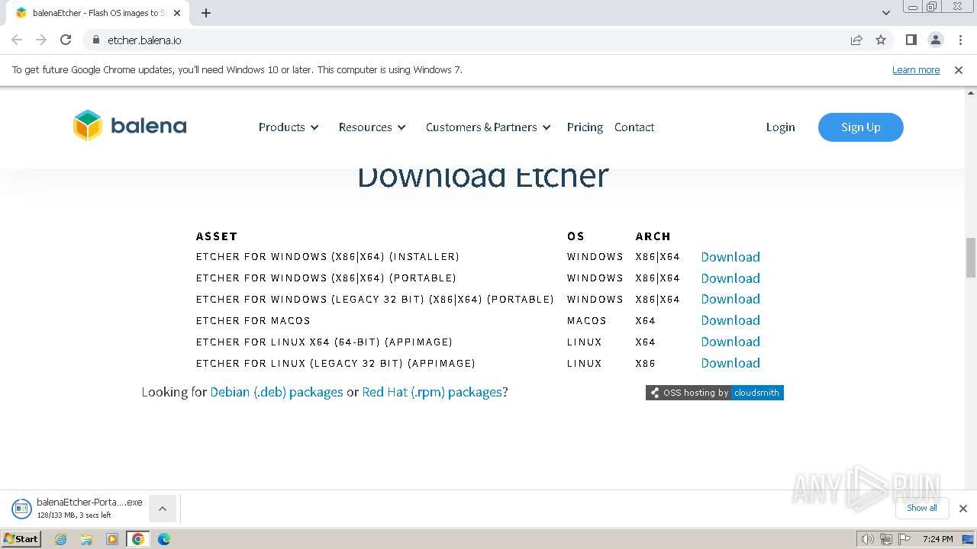Click the browser back arrow
The image size is (977, 549).
tap(17, 40)
